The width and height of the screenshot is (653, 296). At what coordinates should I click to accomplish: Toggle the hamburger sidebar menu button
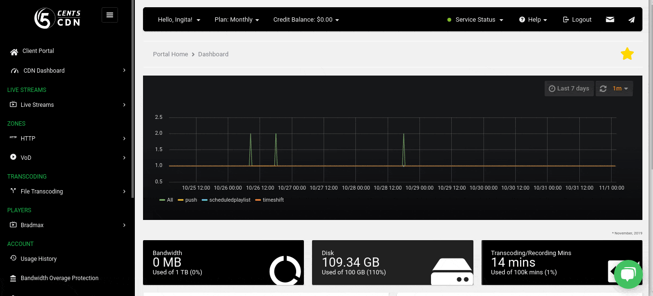110,15
